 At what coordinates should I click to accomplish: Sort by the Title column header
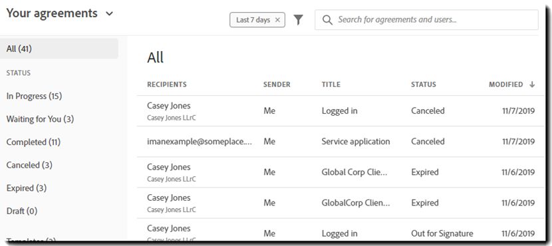pyautogui.click(x=331, y=84)
